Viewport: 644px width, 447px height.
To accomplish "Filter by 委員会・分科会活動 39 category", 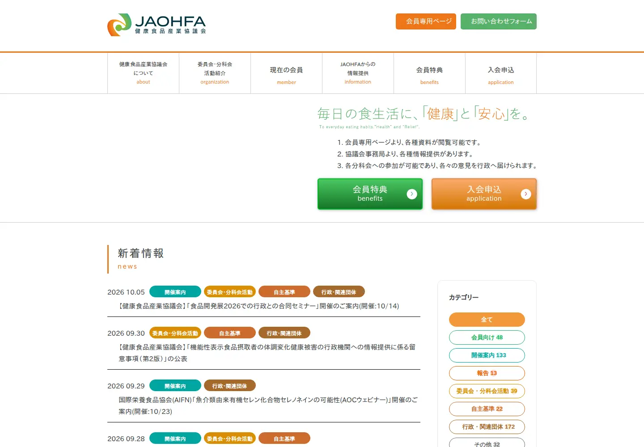I will [487, 391].
